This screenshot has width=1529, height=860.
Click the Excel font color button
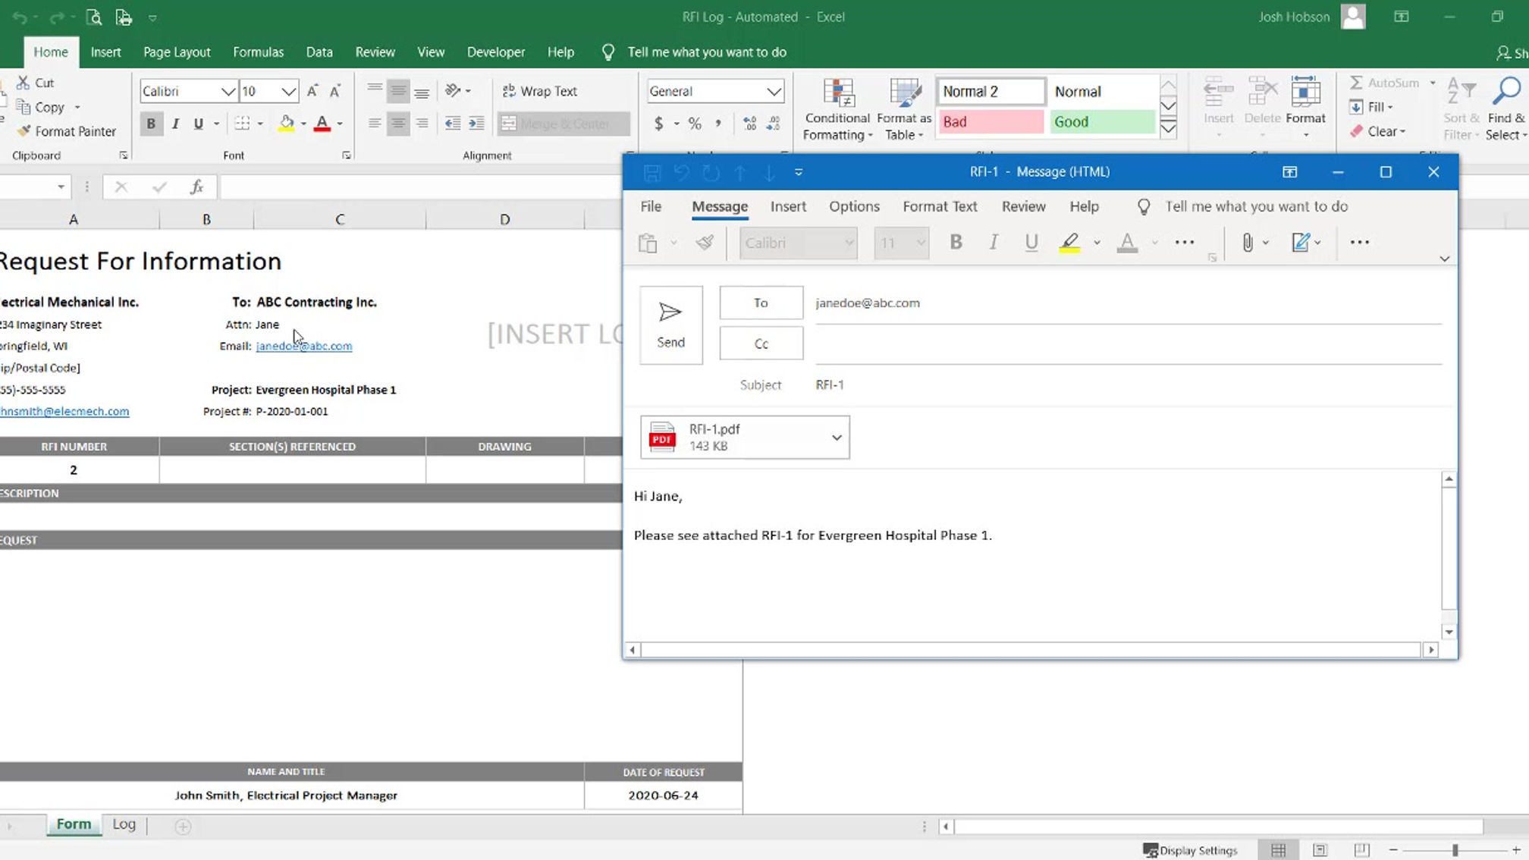(x=322, y=124)
